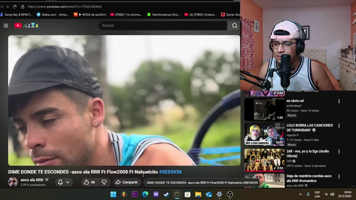Viewport: 356px width, 200px height.
Task: Open Windows Start menu
Action: [113, 194]
